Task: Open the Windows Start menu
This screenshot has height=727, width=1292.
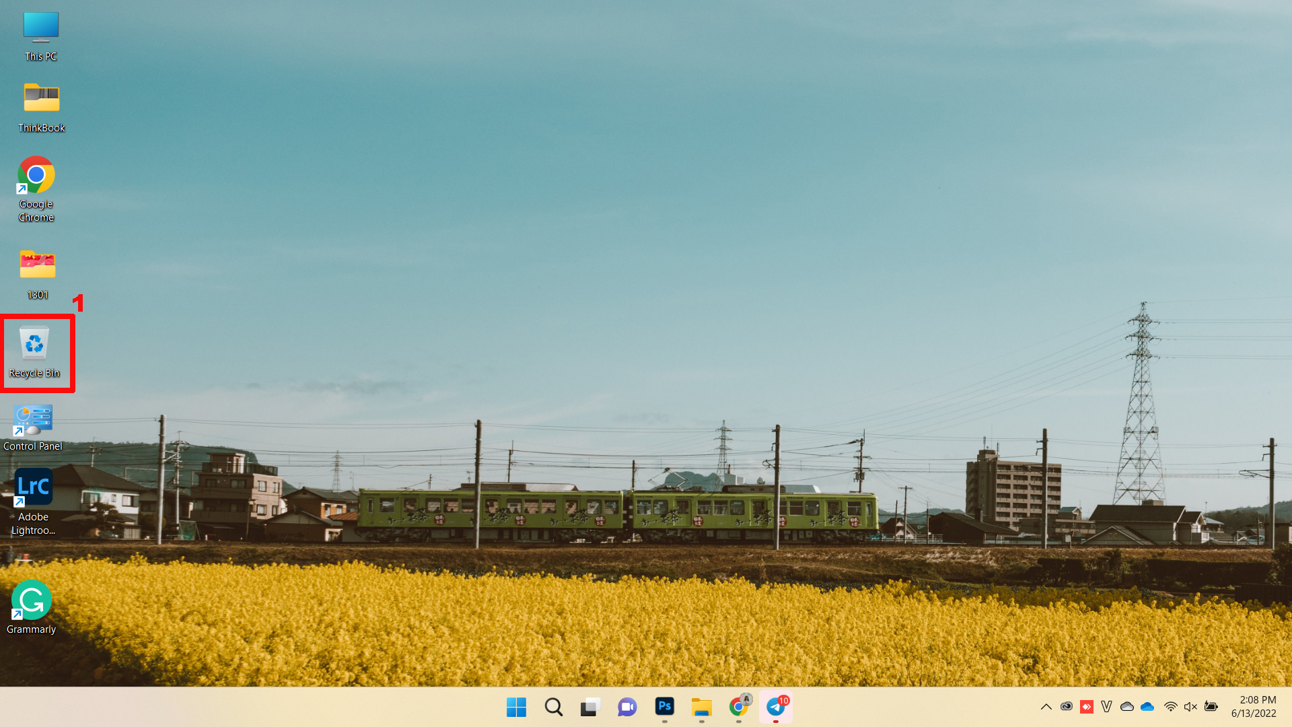Action: pos(516,707)
